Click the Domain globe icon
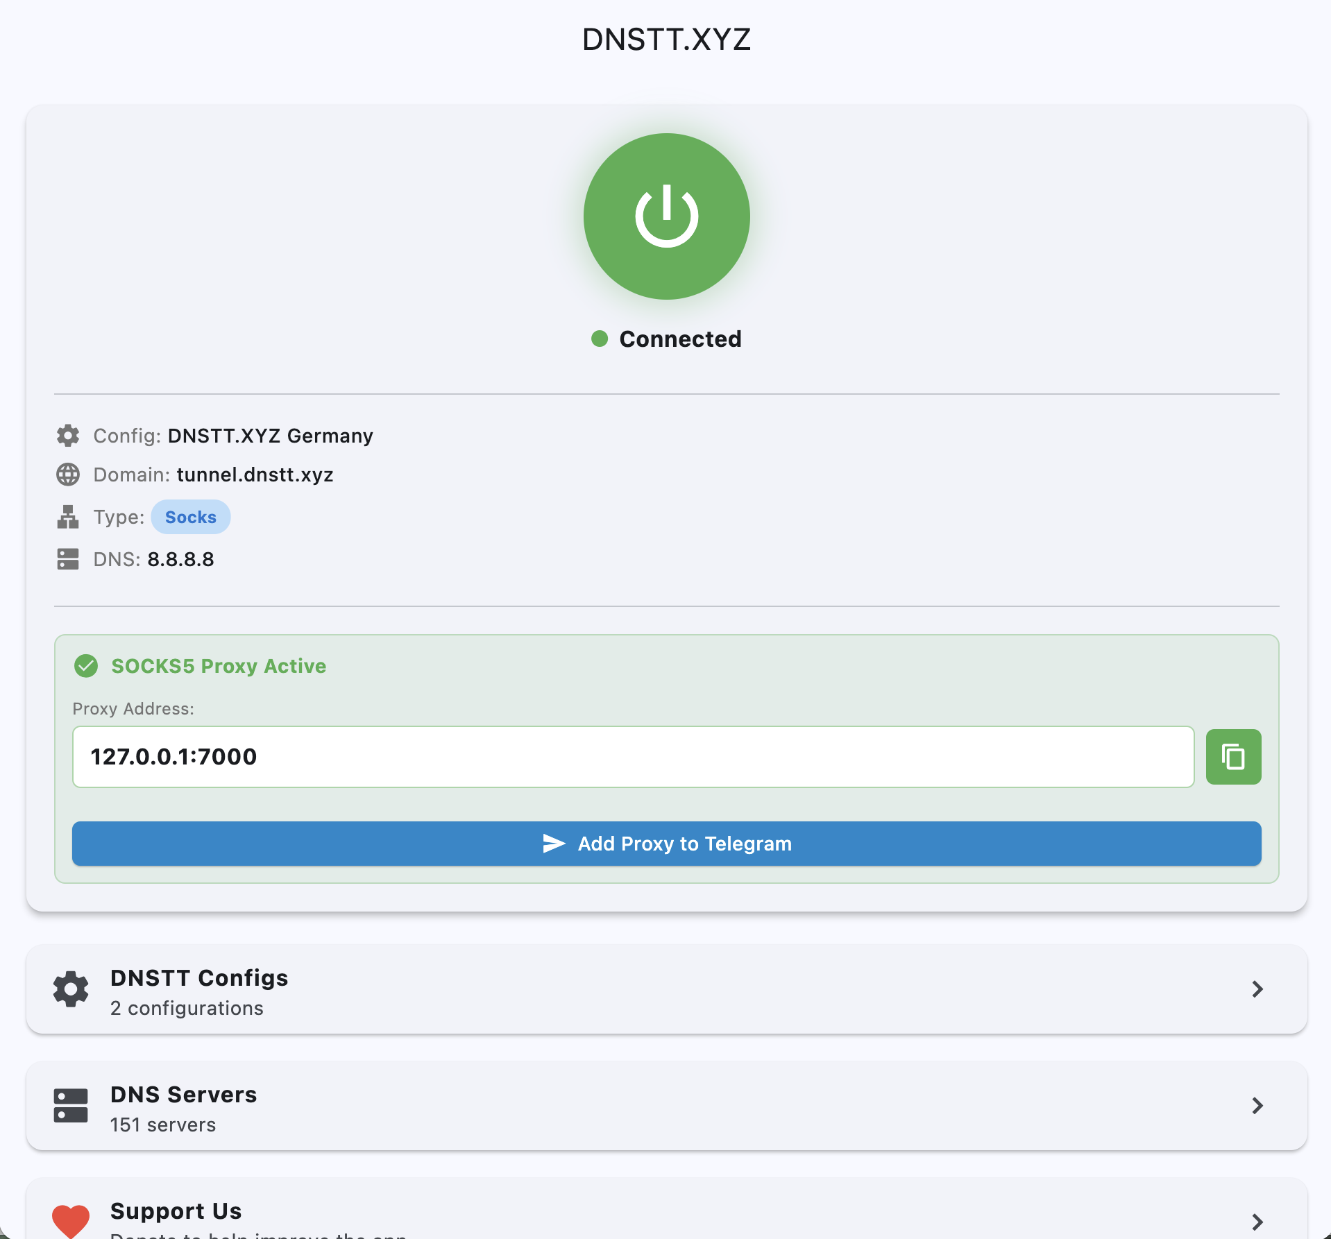This screenshot has height=1239, width=1331. (x=68, y=475)
